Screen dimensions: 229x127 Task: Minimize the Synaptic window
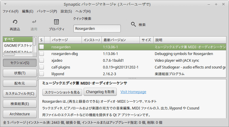209,4
